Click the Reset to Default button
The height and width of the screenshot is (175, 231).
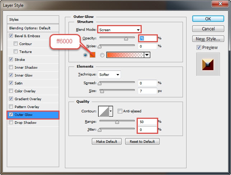[x=142, y=141]
